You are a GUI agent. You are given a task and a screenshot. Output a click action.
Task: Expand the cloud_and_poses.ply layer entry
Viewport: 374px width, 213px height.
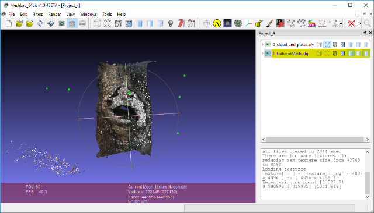pos(262,44)
